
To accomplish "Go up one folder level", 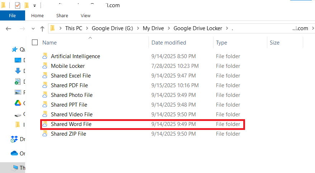I will click(42, 28).
